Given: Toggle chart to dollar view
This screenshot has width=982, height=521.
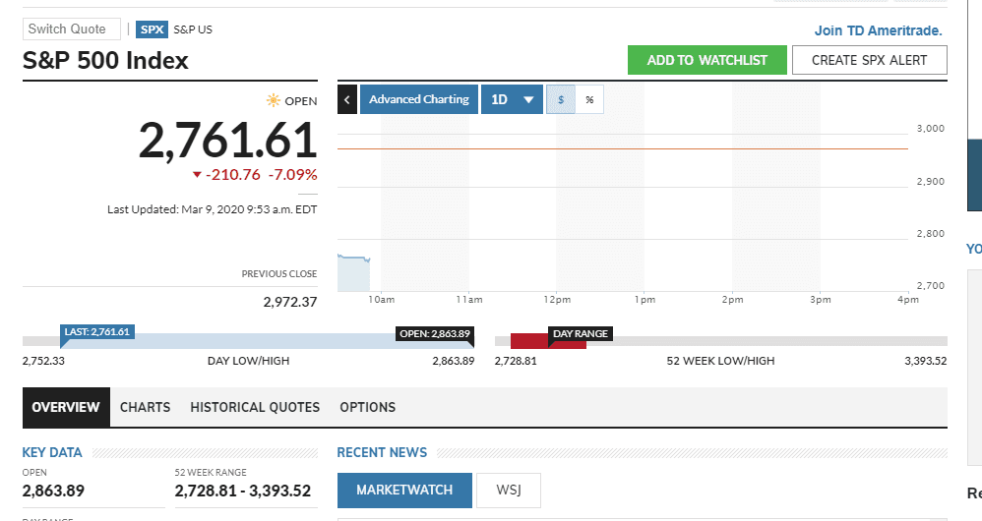Looking at the screenshot, I should click(x=561, y=99).
